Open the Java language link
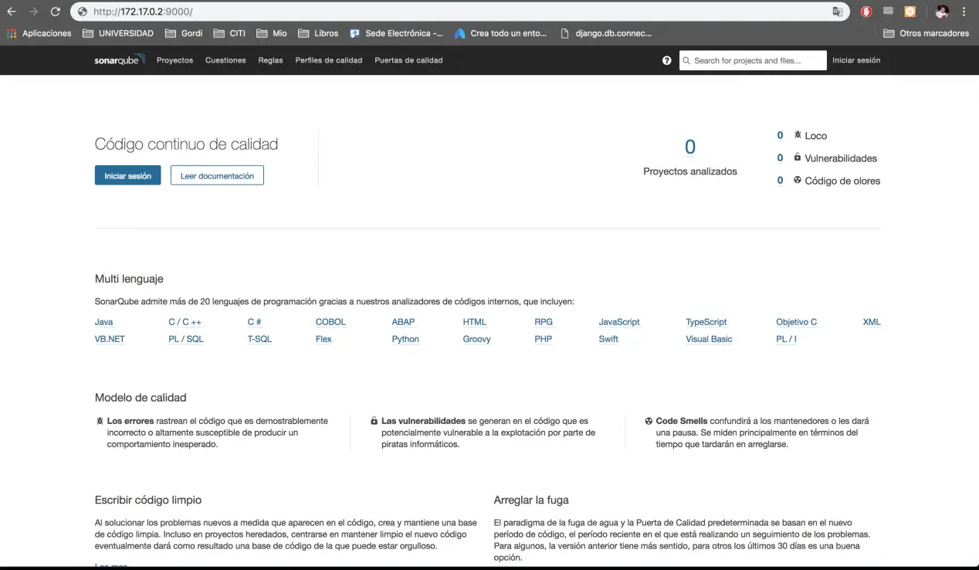 coord(103,322)
